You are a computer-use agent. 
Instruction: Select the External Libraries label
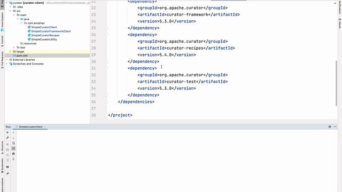[24, 60]
